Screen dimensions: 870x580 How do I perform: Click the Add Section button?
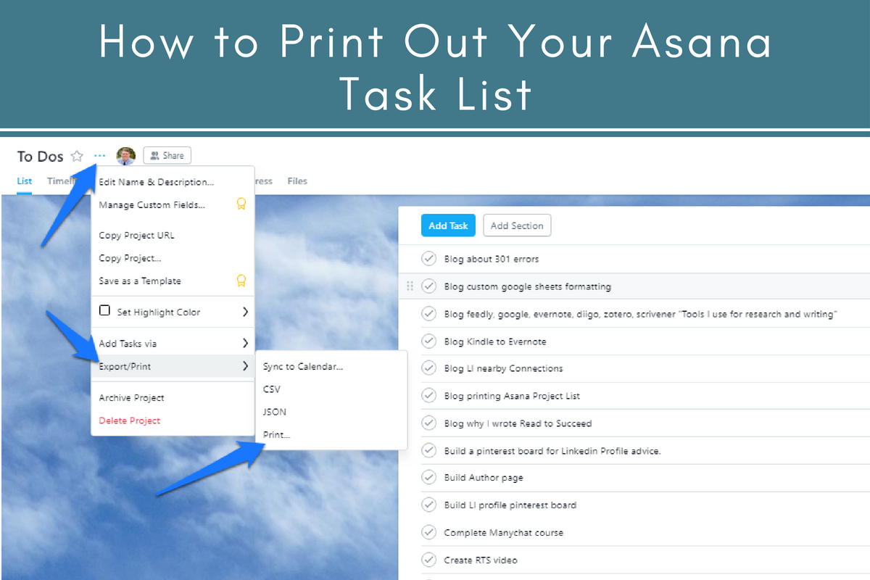pyautogui.click(x=517, y=225)
